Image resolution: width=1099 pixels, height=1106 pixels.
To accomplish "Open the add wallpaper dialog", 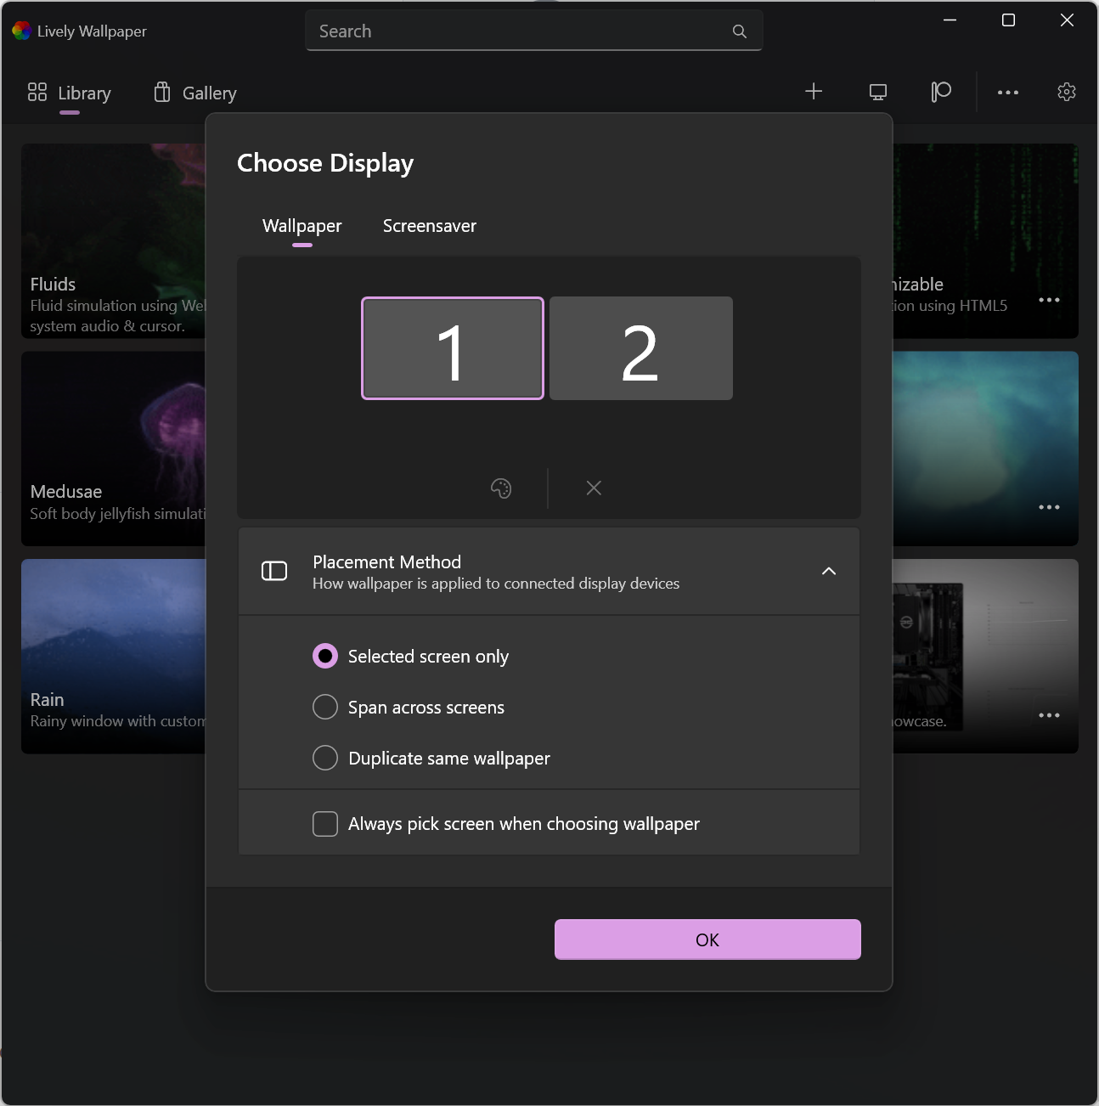I will (813, 92).
